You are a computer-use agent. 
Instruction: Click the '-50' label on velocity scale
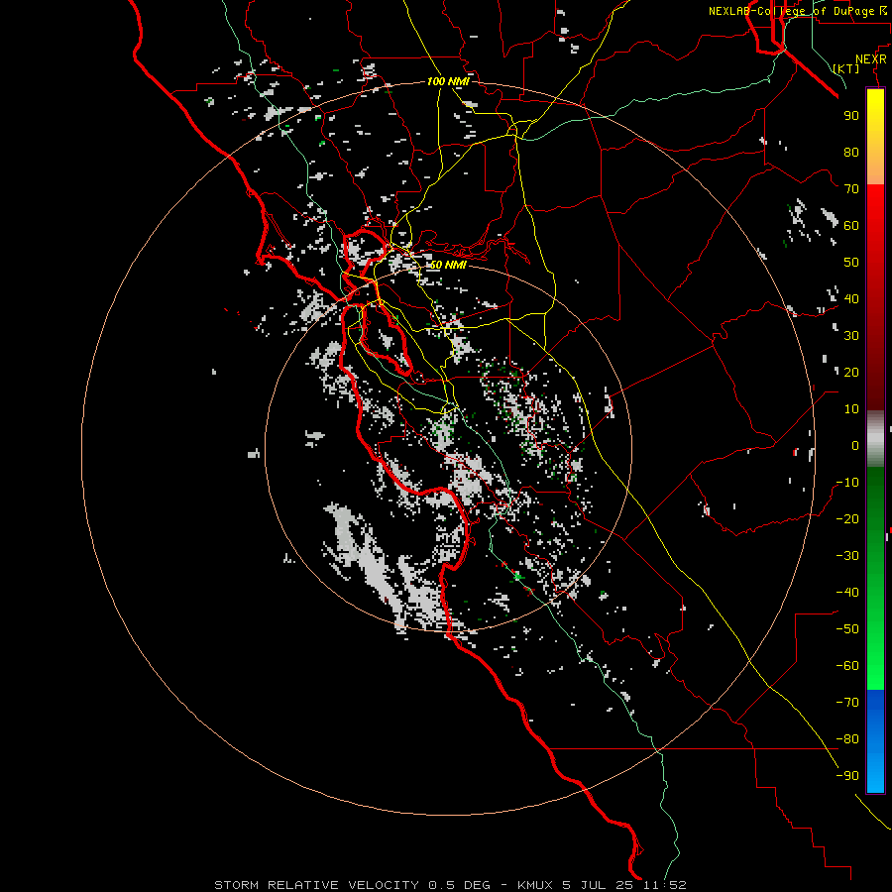pos(847,629)
